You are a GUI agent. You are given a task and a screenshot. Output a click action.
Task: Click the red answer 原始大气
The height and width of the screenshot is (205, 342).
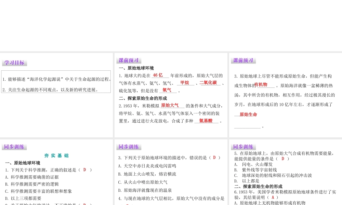tap(170, 105)
